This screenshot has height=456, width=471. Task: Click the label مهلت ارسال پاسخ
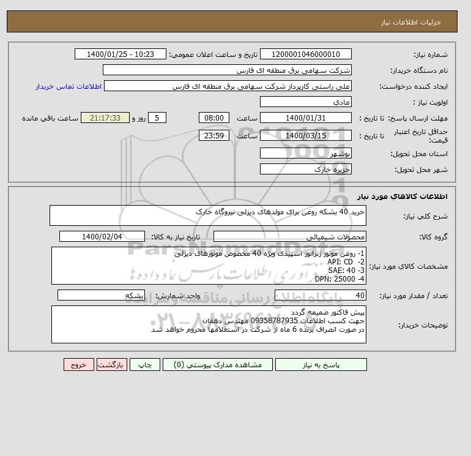[418, 118]
